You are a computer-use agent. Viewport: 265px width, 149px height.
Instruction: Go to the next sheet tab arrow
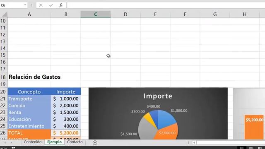11,142
